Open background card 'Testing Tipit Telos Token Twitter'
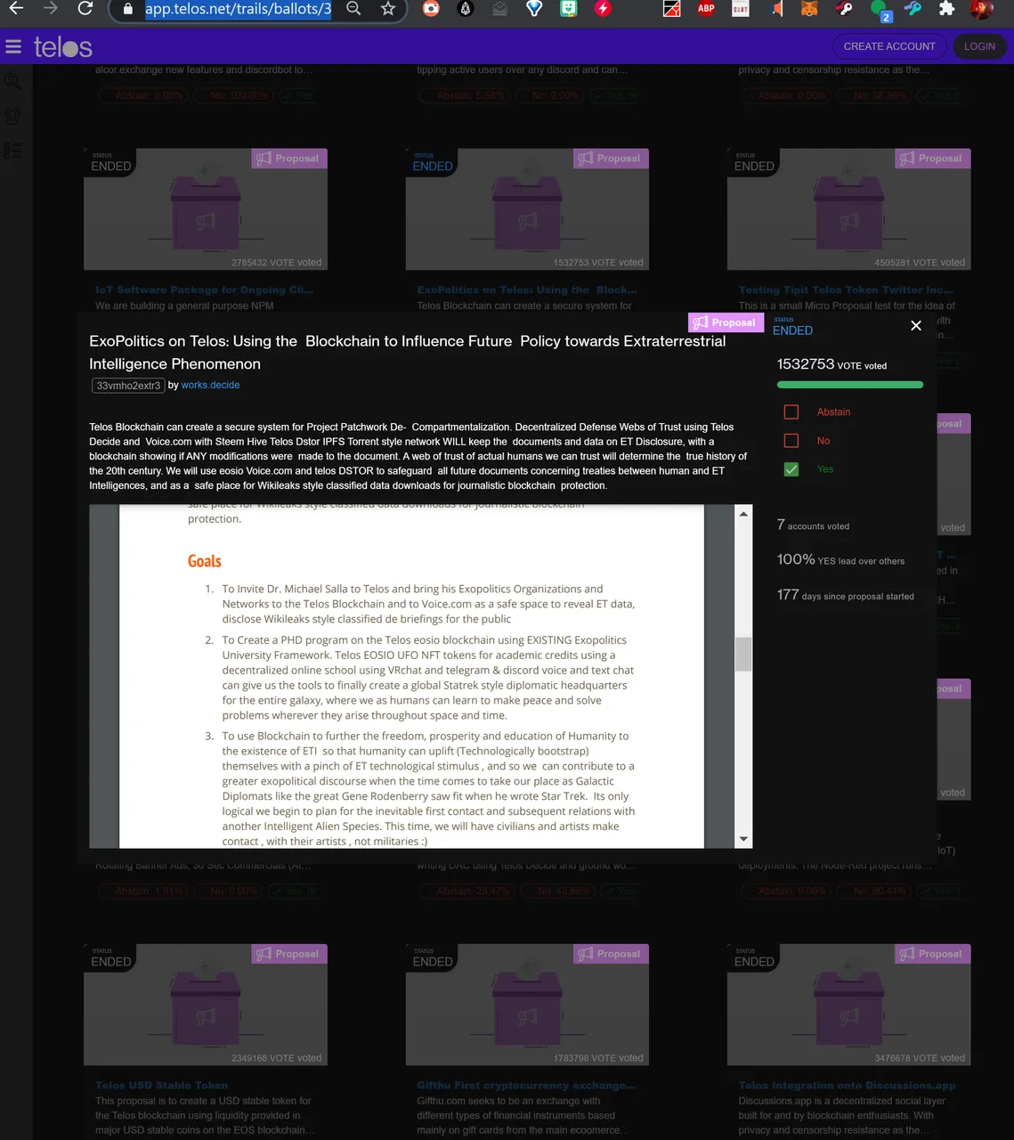Image resolution: width=1014 pixels, height=1140 pixels. (x=846, y=289)
